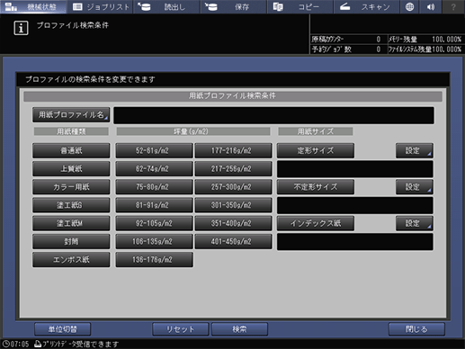
Task: Choose weight 351-400g/m2
Action: pos(233,223)
